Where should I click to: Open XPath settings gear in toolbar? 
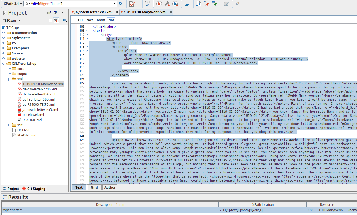click(121, 4)
